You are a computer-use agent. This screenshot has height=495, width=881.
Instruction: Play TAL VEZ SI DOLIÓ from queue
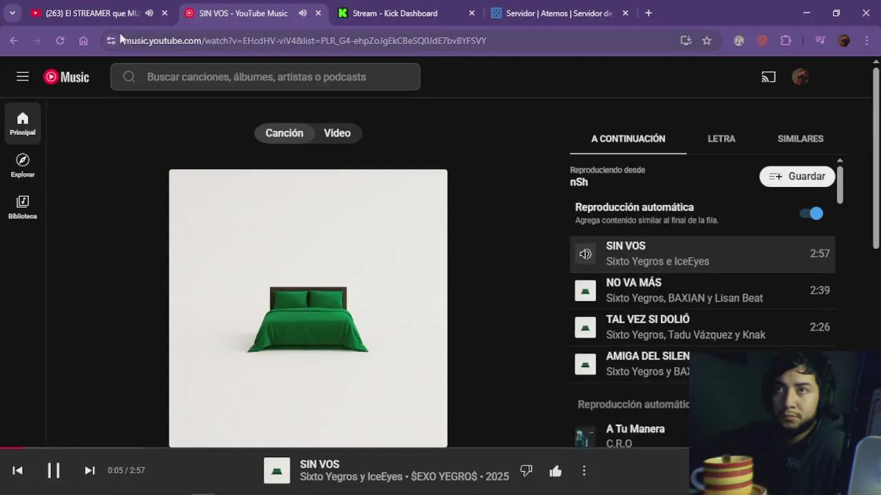click(703, 327)
